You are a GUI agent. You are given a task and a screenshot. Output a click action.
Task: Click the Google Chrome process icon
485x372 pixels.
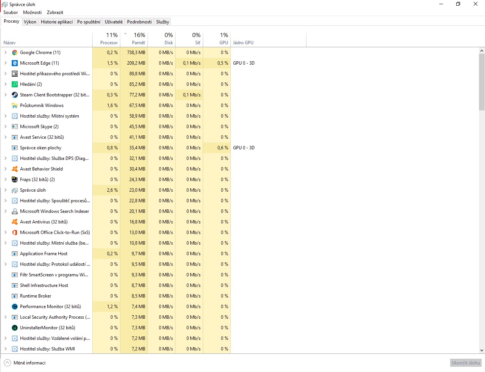click(x=15, y=53)
